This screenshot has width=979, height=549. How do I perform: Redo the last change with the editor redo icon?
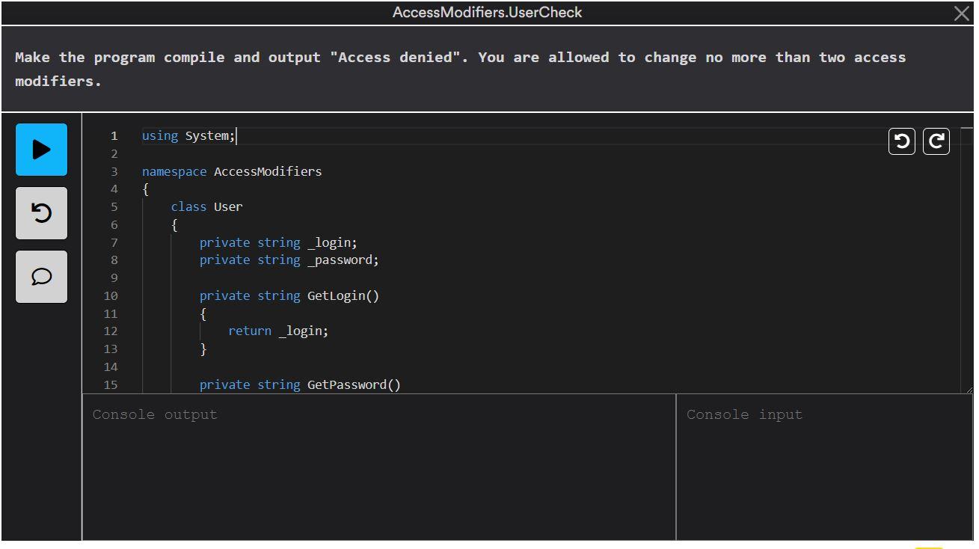pos(936,141)
